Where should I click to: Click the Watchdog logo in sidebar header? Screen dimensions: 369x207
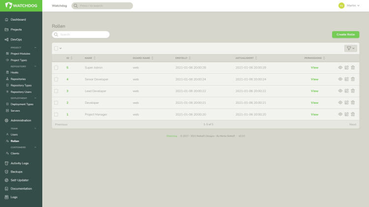21,5
